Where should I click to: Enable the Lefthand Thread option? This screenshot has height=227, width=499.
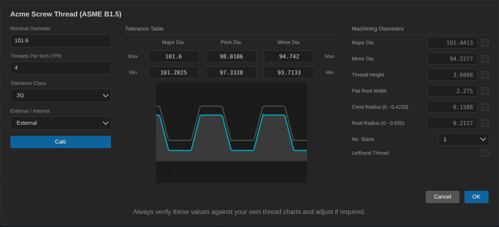(x=485, y=153)
